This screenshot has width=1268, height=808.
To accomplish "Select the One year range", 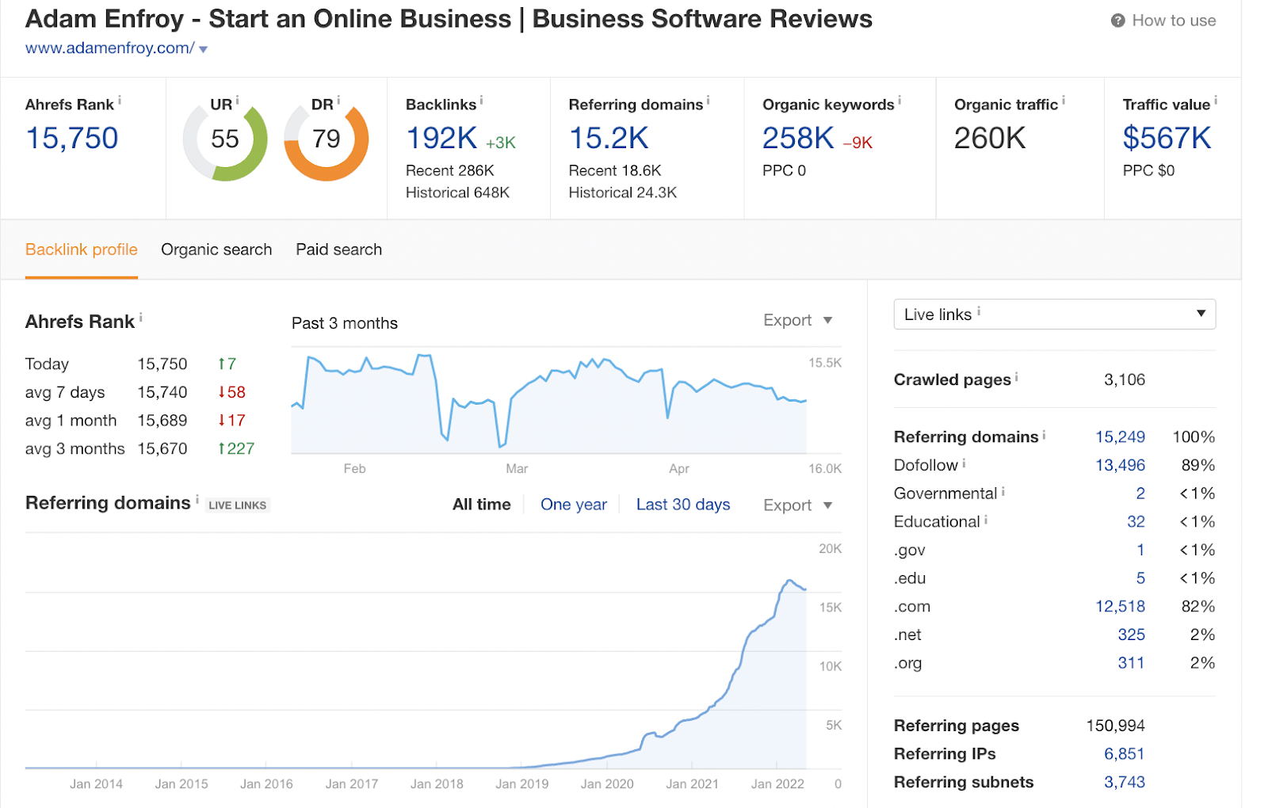I will (x=574, y=505).
